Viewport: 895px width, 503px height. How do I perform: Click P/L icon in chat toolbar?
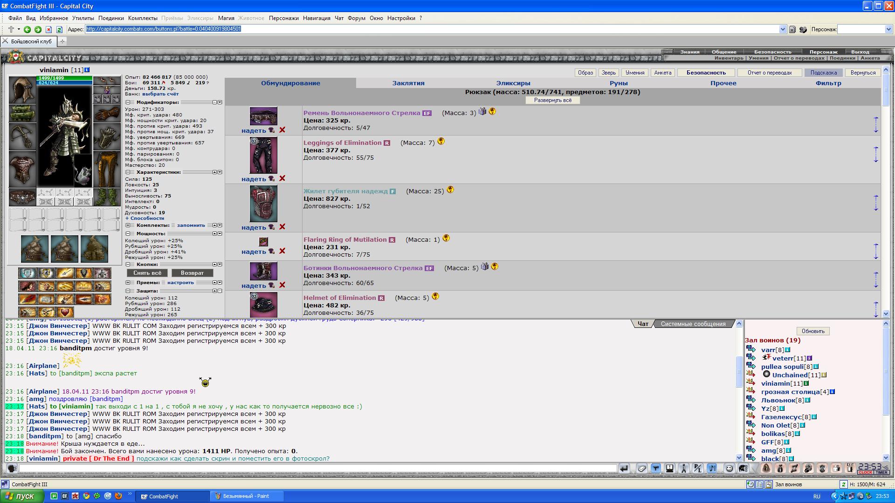click(x=698, y=469)
